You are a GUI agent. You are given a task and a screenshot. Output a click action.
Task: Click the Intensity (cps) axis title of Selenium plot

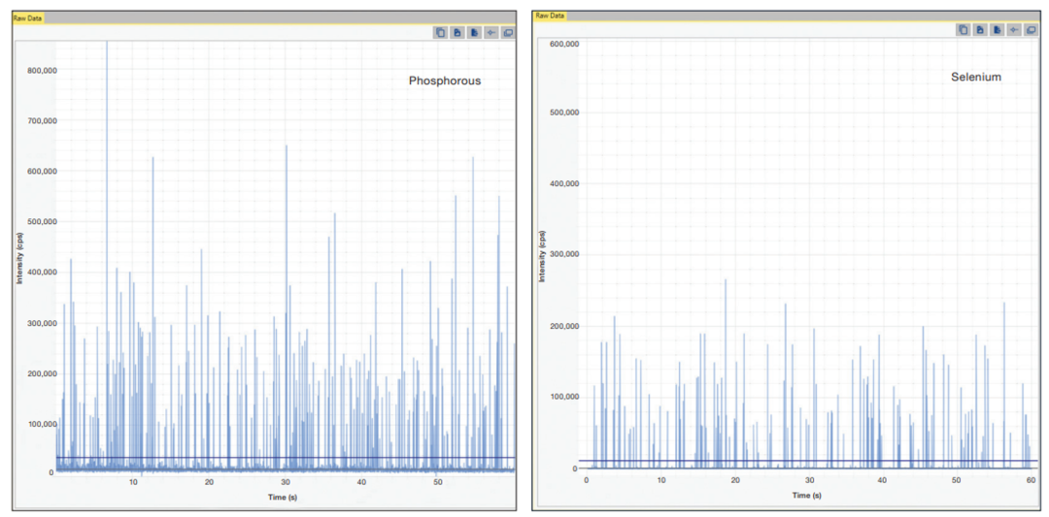(543, 256)
